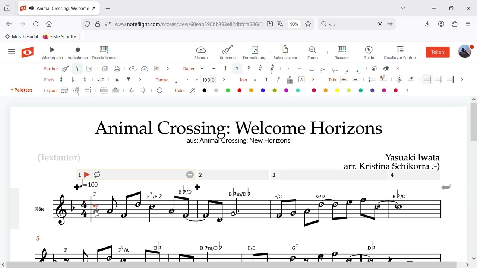The image size is (477, 268).
Task: Open the Guide compass button
Action: point(369,52)
